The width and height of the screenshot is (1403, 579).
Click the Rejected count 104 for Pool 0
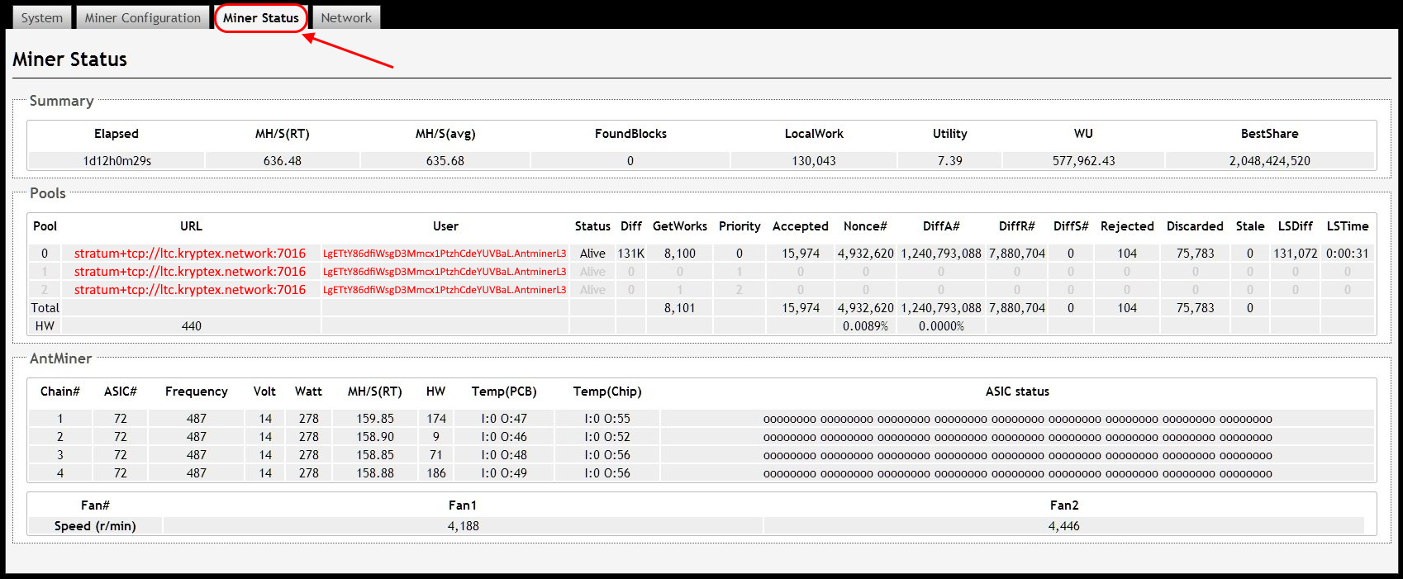[1127, 254]
